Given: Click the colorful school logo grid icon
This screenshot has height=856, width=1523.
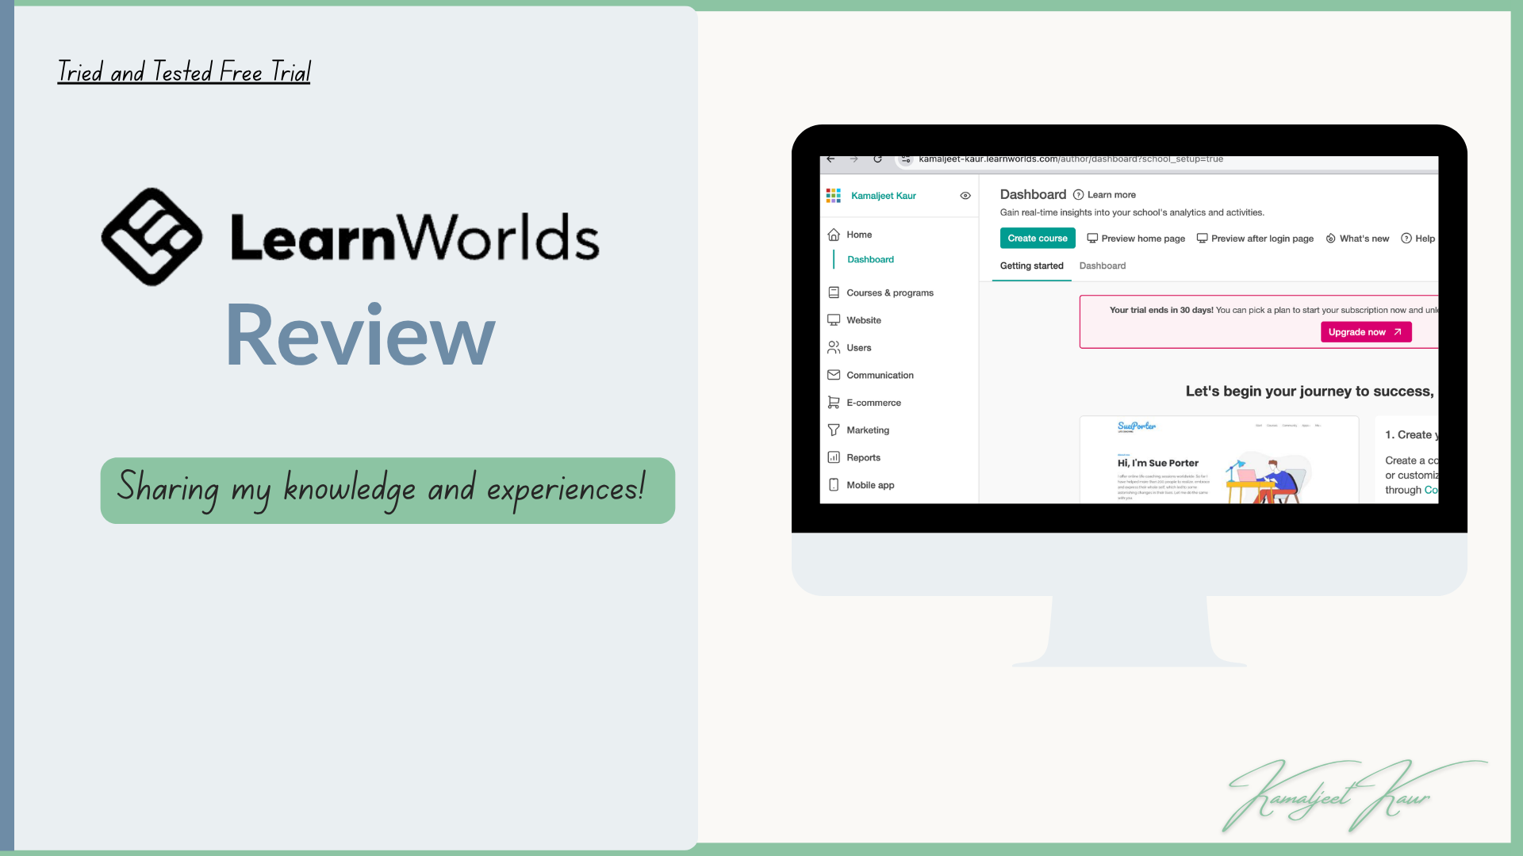Looking at the screenshot, I should click(833, 196).
